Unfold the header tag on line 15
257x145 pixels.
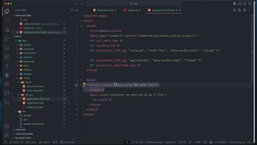81,85
